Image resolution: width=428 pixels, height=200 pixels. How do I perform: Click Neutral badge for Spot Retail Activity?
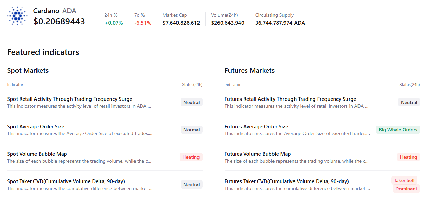192,102
